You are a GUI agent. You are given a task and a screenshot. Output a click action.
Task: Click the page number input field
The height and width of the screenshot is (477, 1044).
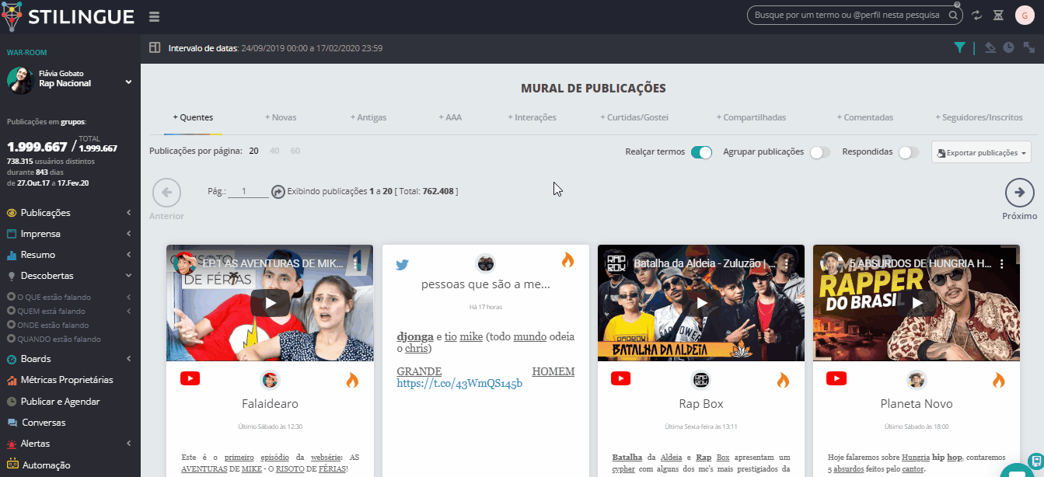point(248,191)
